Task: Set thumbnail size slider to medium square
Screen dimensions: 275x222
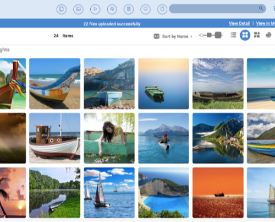Action: pos(209,35)
